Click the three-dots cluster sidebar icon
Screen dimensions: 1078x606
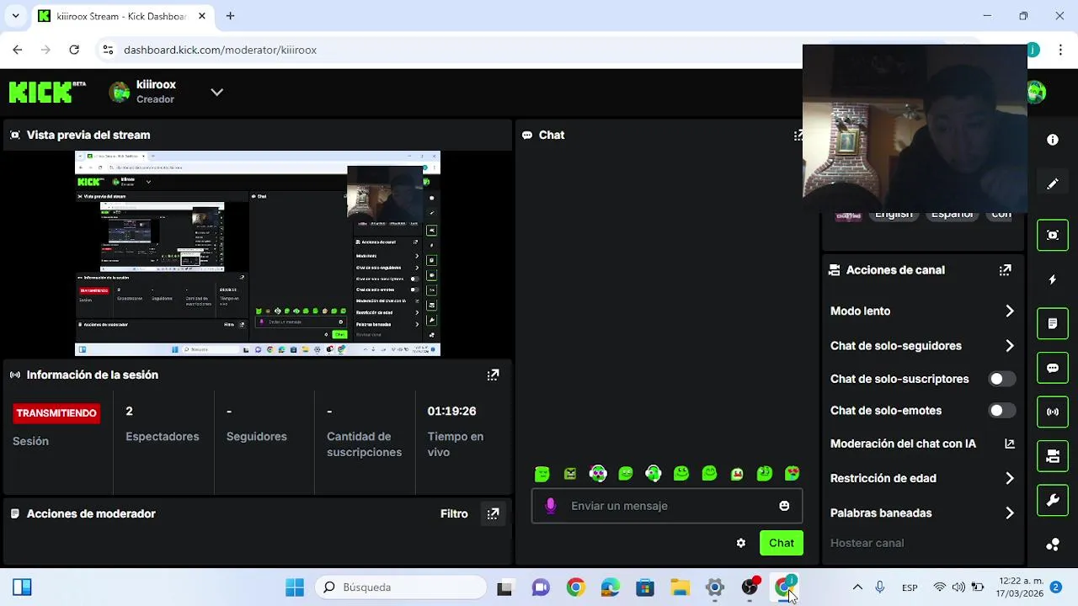tap(1053, 545)
